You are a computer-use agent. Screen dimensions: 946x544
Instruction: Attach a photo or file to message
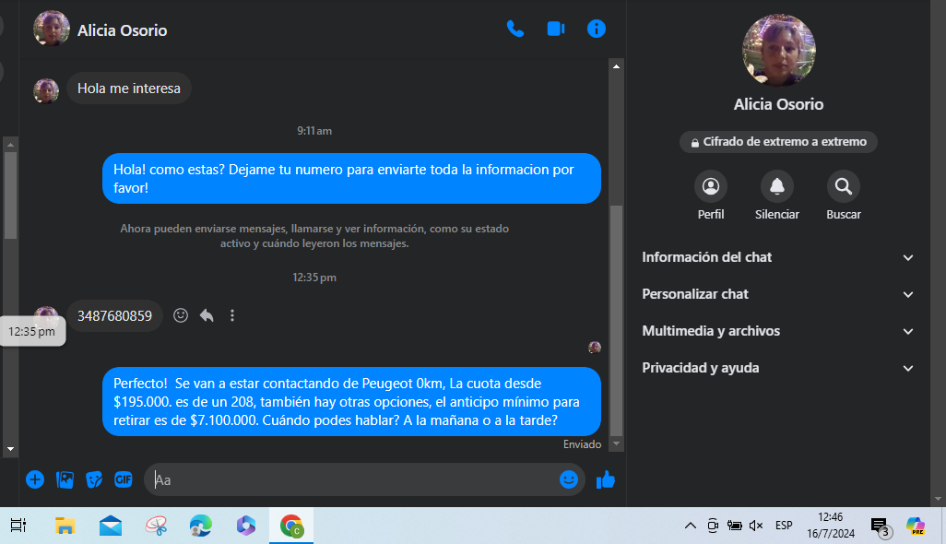click(x=65, y=479)
